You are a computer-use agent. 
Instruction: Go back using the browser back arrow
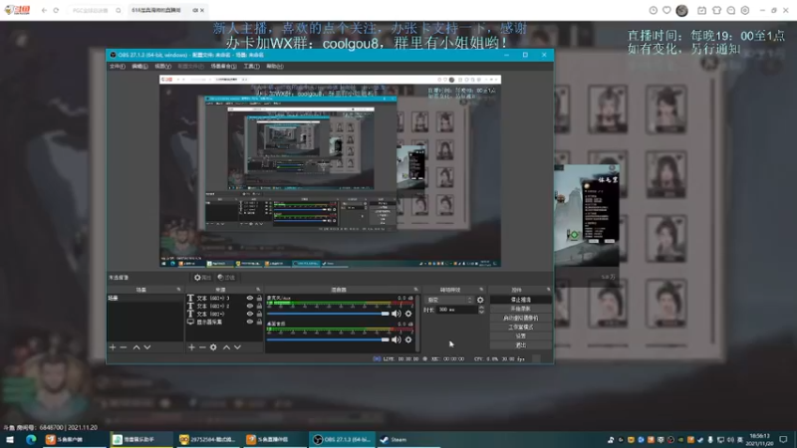(x=44, y=10)
